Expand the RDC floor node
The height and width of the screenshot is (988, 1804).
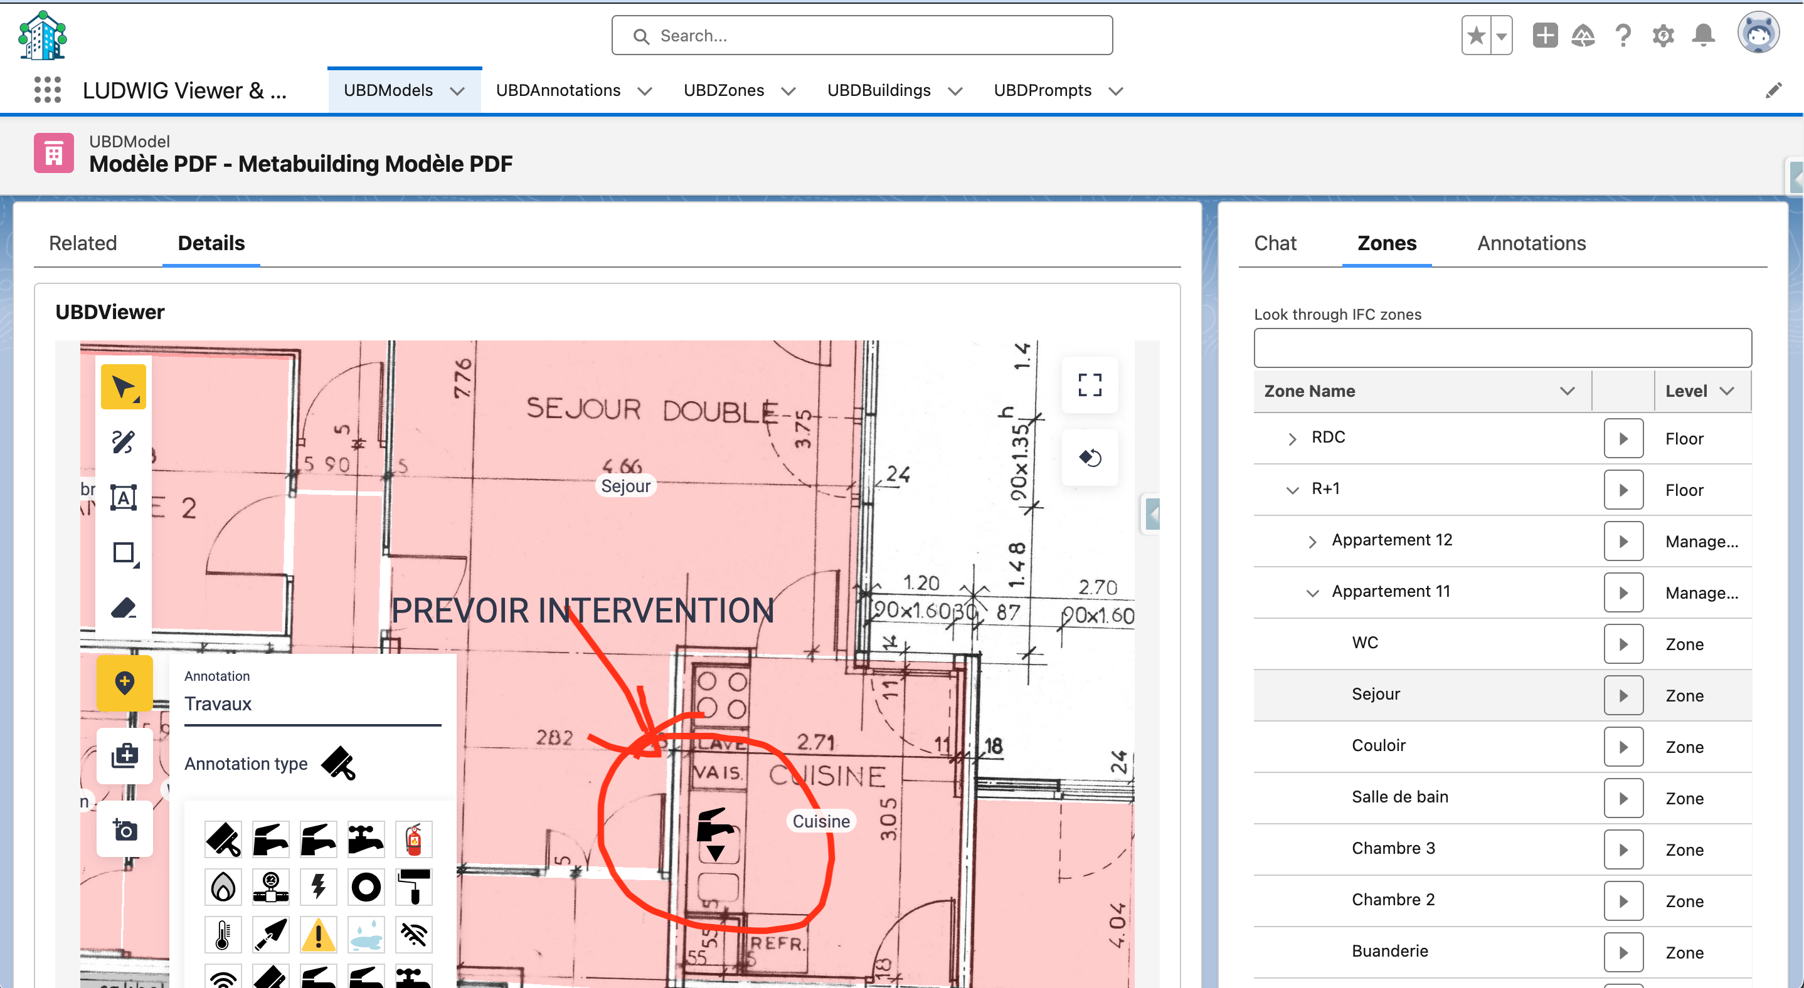1292,439
